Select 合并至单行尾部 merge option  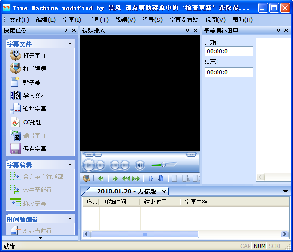(37, 176)
